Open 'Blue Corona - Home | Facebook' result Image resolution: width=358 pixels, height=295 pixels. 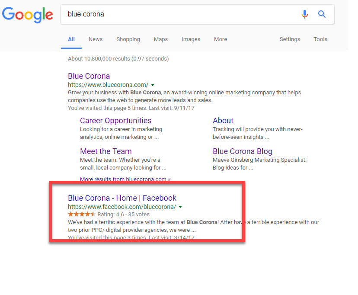point(122,198)
